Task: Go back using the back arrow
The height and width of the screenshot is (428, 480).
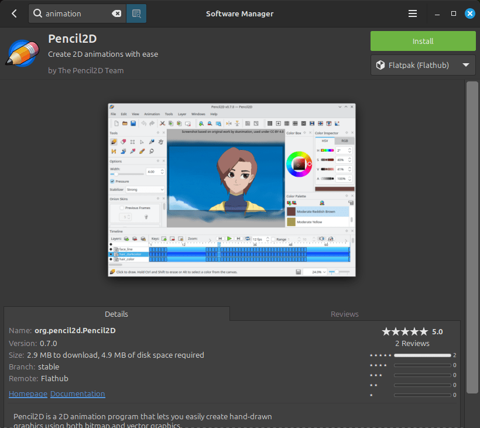Action: [14, 13]
